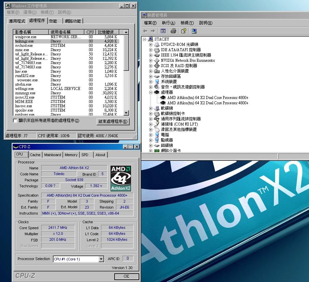Select the rundll32.exe process row
This screenshot has height=282, width=309.
(x=66, y=76)
